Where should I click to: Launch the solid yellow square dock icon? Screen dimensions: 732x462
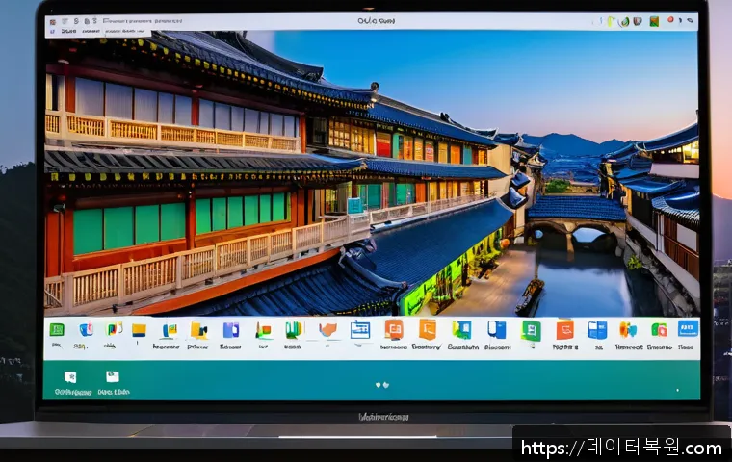coord(139,330)
